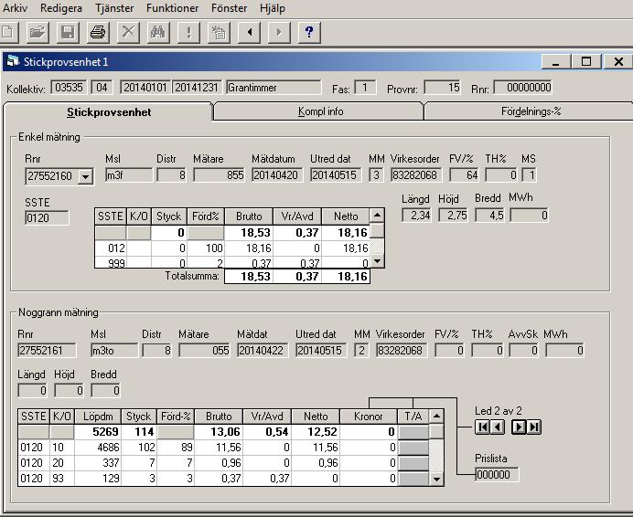This screenshot has height=517, width=633.
Task: Click the copy documents toolbar icon
Action: (219, 32)
